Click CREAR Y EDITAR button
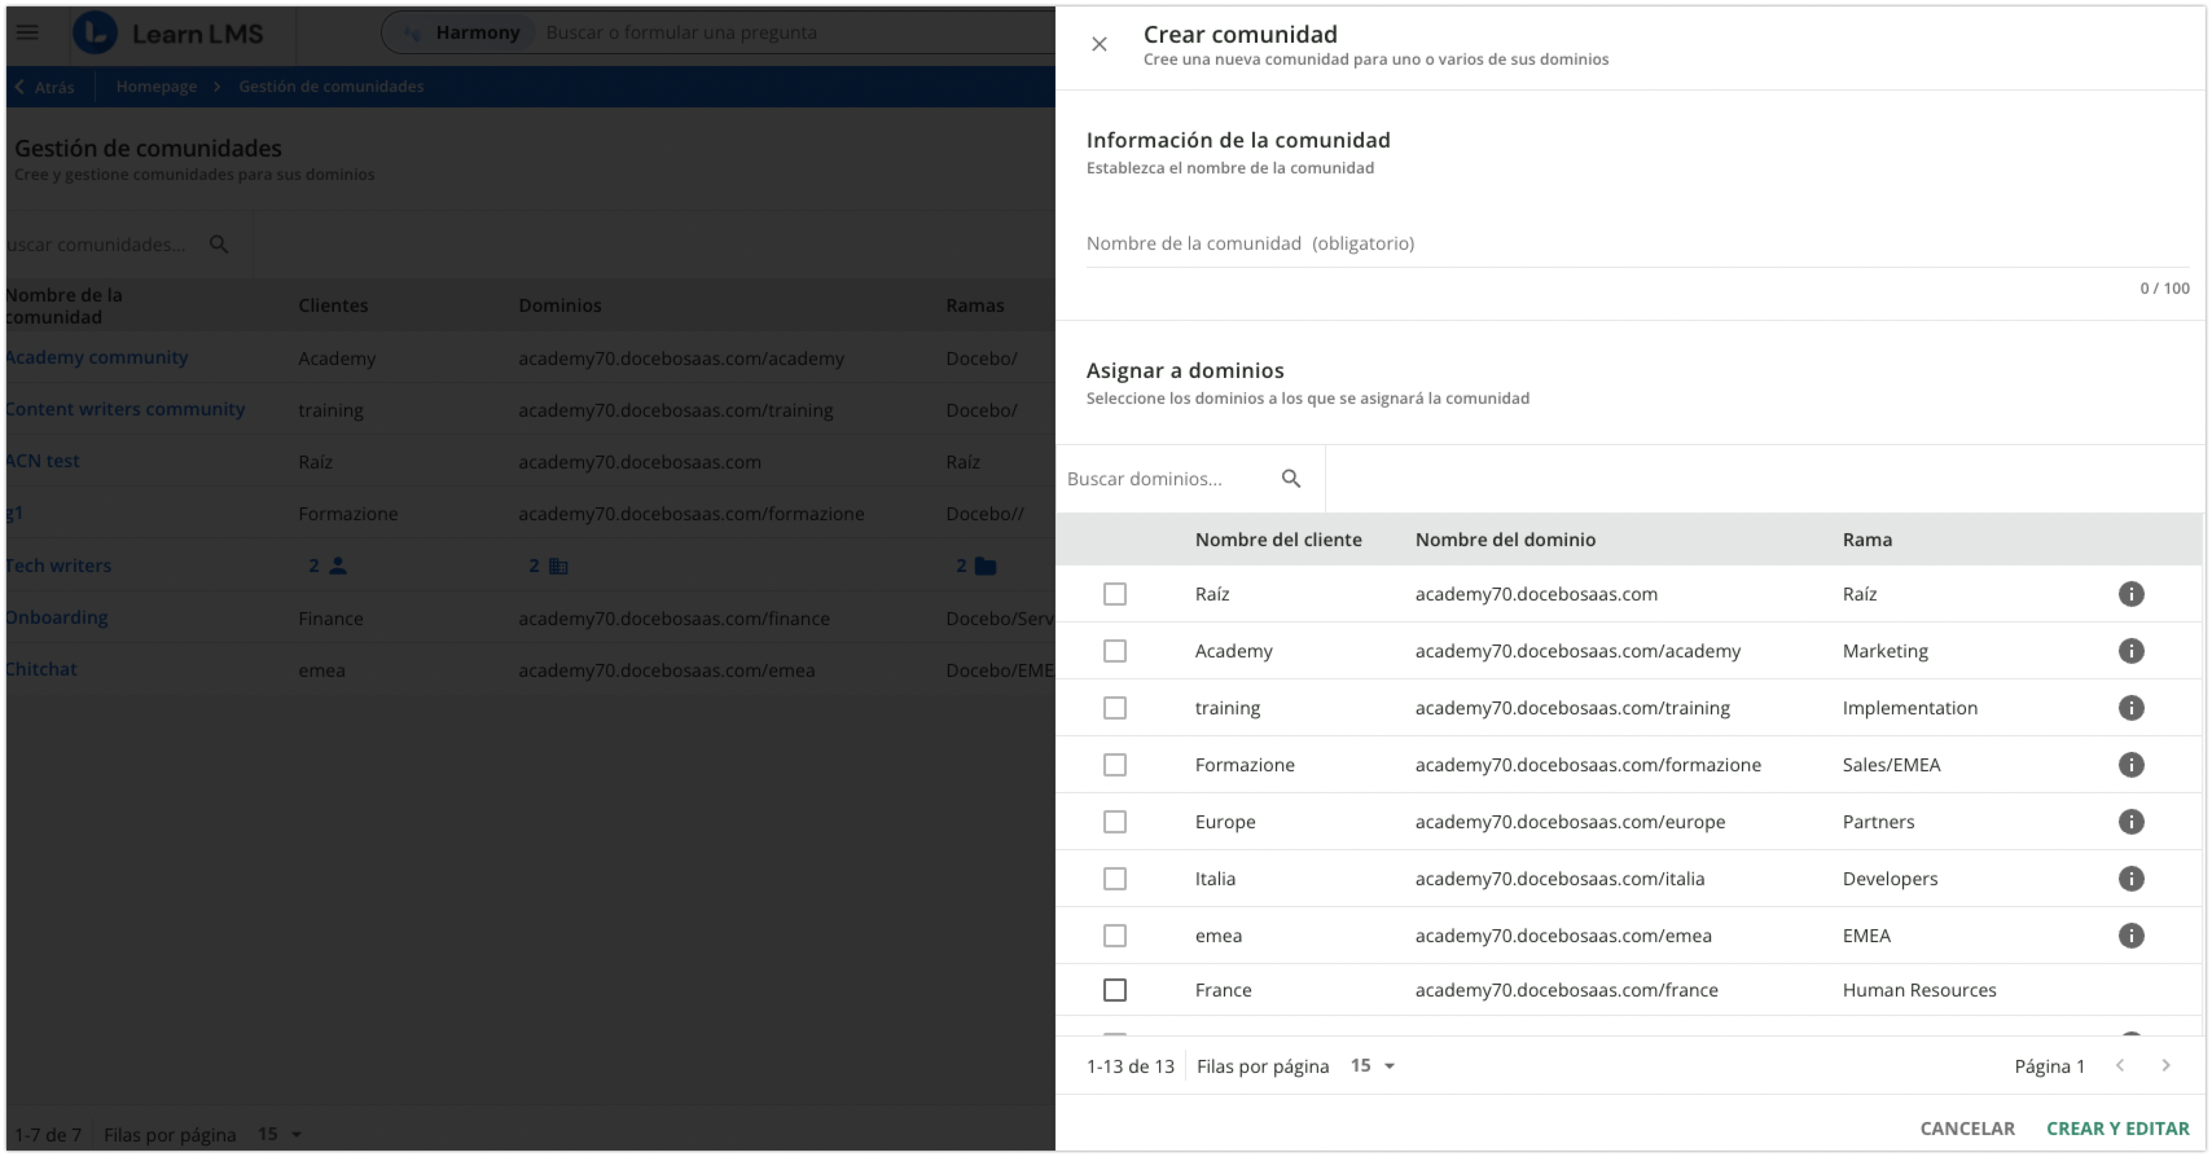Image resolution: width=2212 pixels, height=1157 pixels. tap(2117, 1128)
